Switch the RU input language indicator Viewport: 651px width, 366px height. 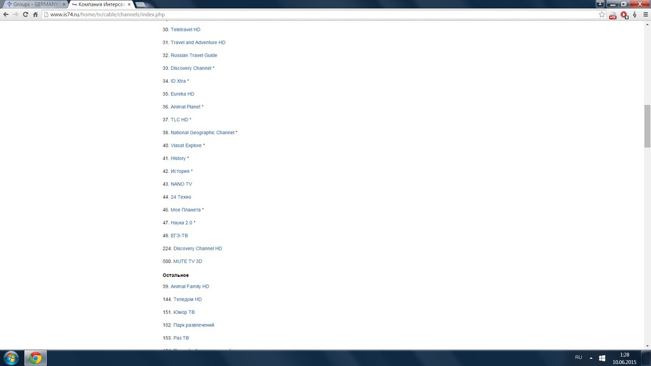click(579, 357)
